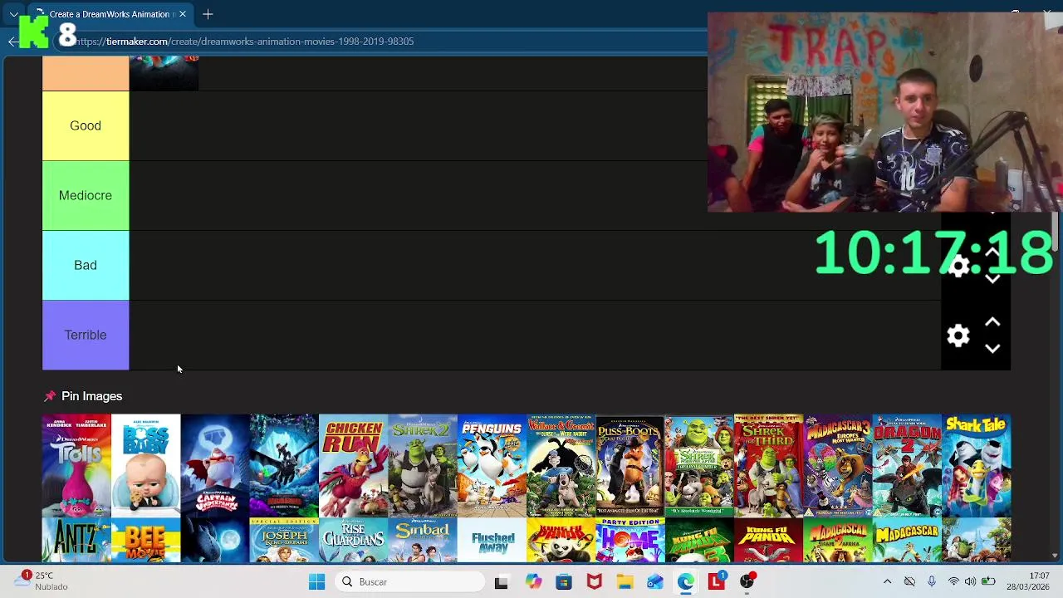This screenshot has height=598, width=1063.
Task: Select the How to Train Your Dragon 2 poster
Action: click(x=907, y=466)
